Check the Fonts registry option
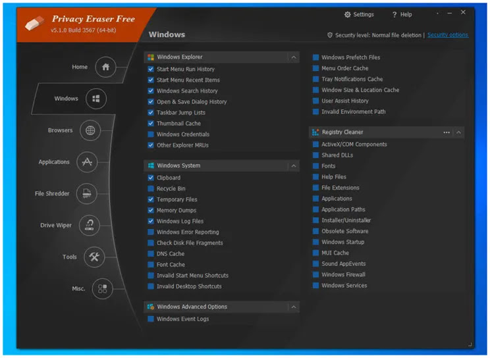The height and width of the screenshot is (358, 490). click(x=315, y=166)
